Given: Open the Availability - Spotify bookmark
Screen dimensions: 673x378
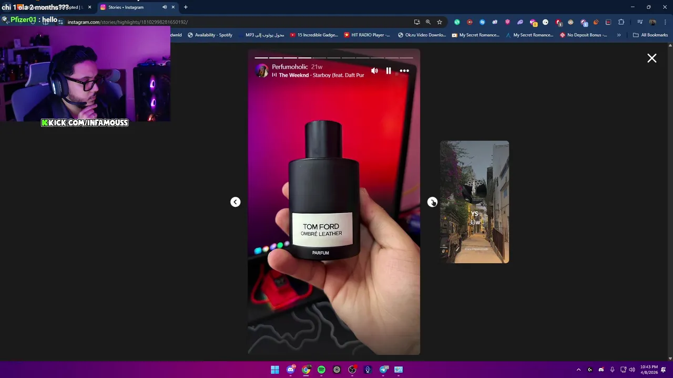Looking at the screenshot, I should click(210, 35).
